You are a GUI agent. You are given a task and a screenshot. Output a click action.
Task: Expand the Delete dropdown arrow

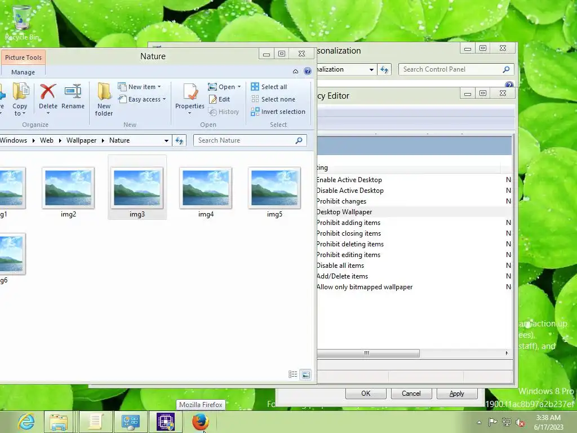coord(48,113)
